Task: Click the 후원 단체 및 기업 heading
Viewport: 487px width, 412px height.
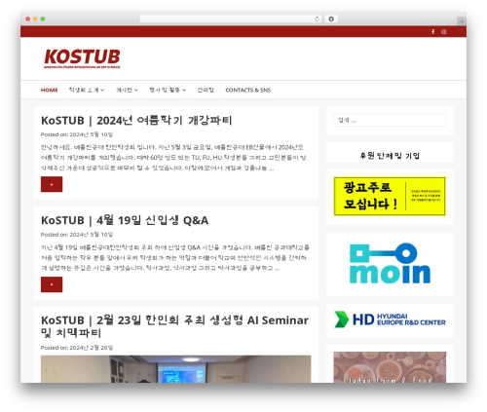Action: pos(390,156)
